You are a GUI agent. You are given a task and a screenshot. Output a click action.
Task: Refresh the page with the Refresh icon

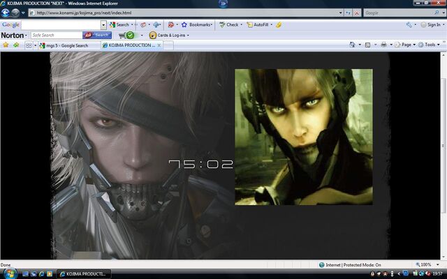(x=348, y=13)
